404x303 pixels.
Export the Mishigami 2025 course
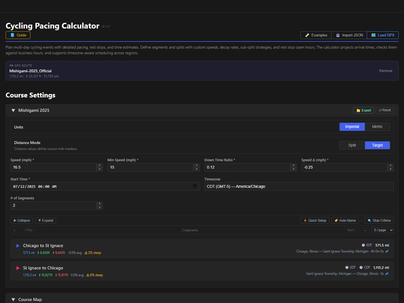[363, 110]
